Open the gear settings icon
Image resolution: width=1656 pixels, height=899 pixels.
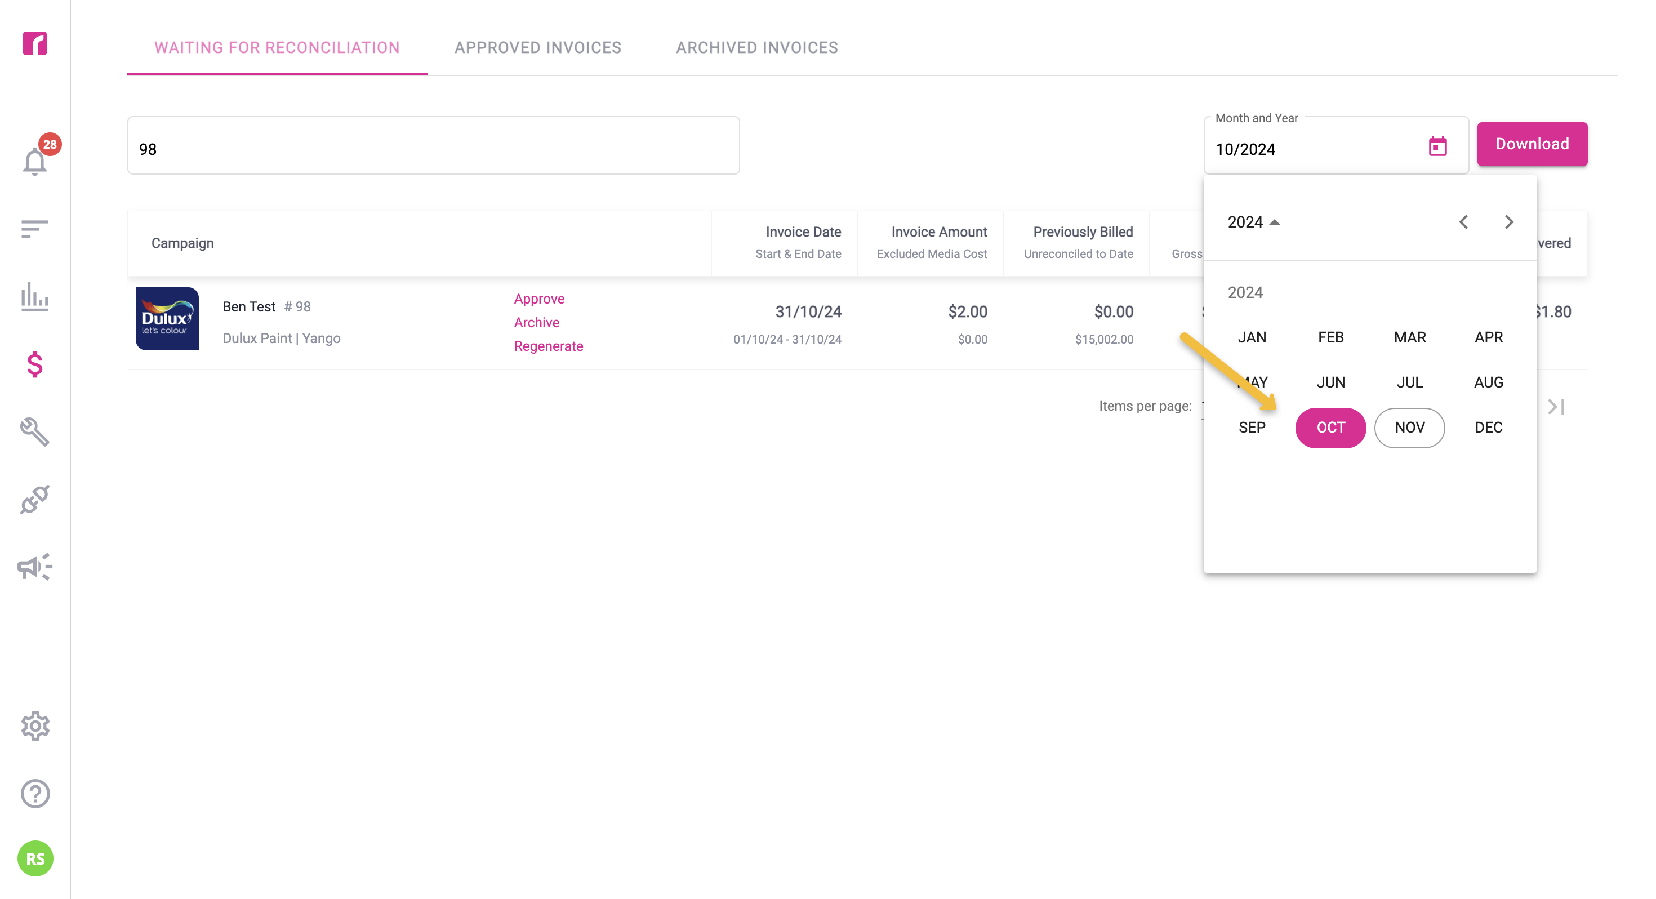pos(35,726)
